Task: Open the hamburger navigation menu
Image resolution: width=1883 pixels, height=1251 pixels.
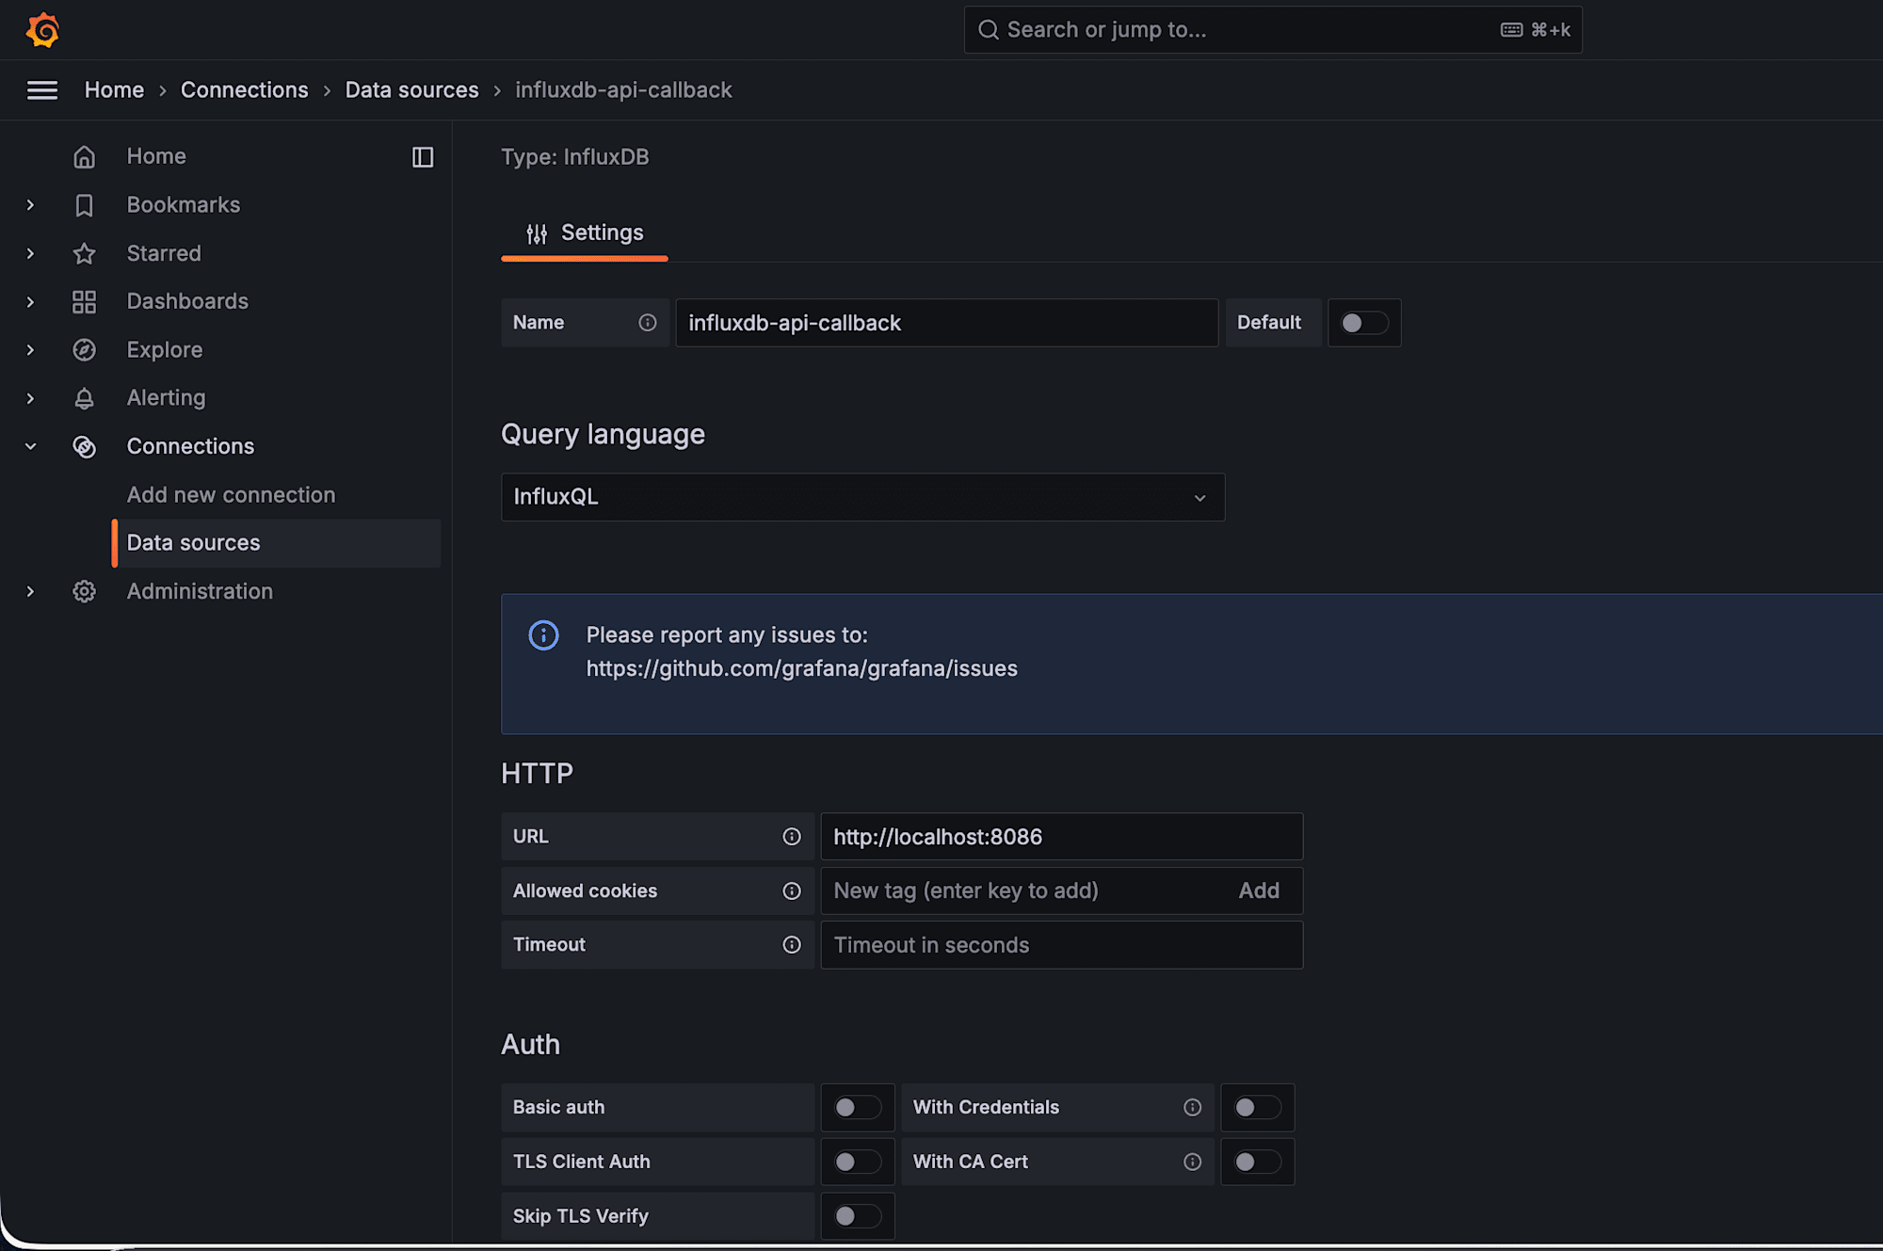Action: tap(42, 90)
